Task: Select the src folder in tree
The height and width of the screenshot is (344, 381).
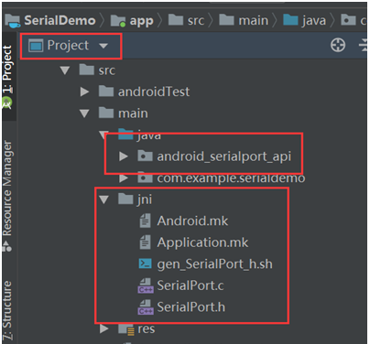Action: point(106,70)
